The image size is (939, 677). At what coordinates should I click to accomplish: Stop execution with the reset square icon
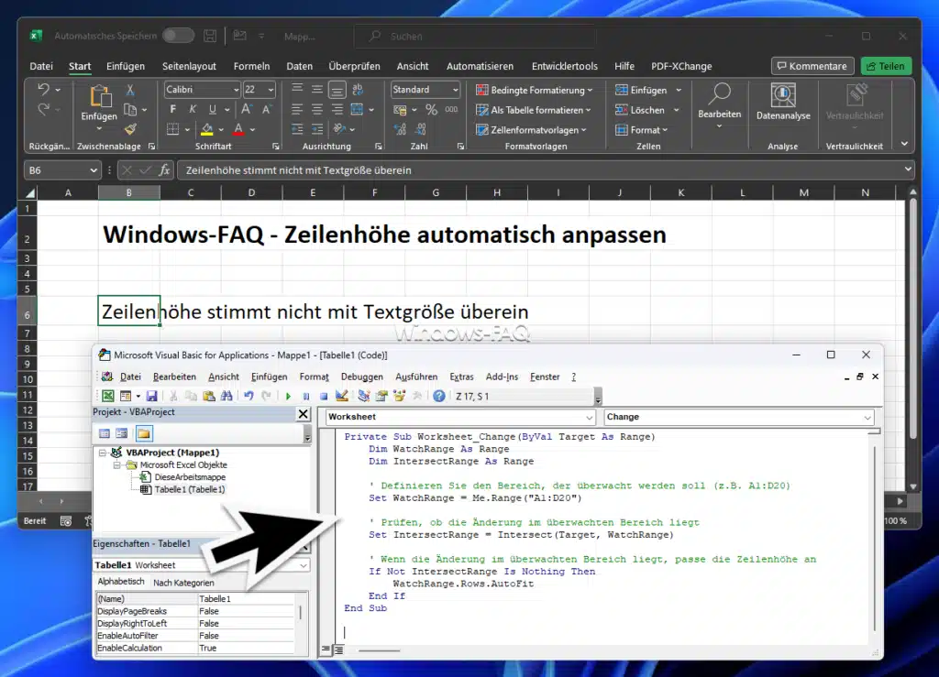[x=324, y=396]
